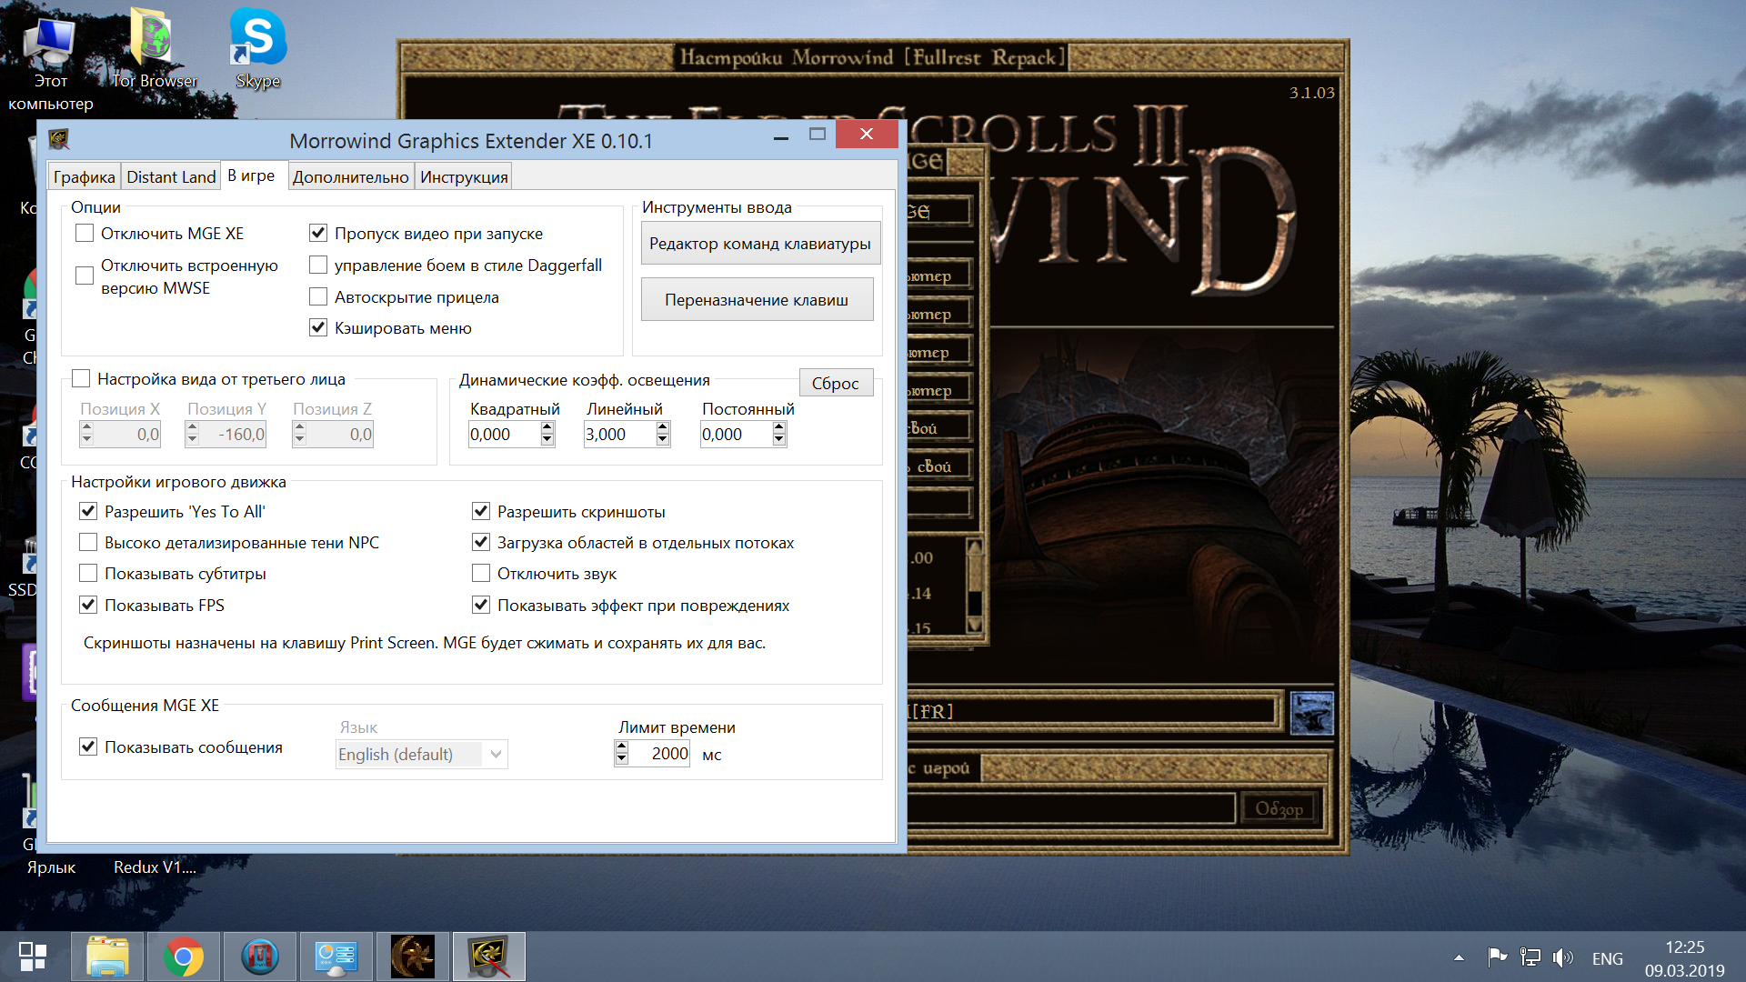Switch to Morrowind launcher taskbar icon
This screenshot has width=1746, height=982.
[x=413, y=957]
